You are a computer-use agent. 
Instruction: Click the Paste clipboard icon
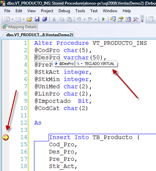pos(69,19)
